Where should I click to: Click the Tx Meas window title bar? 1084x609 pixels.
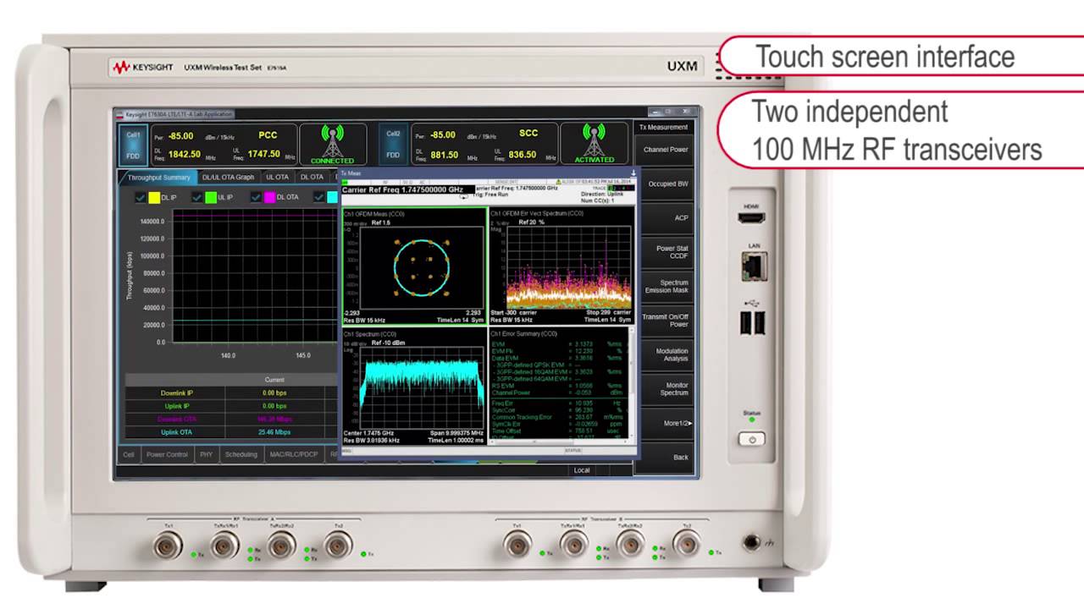click(x=488, y=173)
